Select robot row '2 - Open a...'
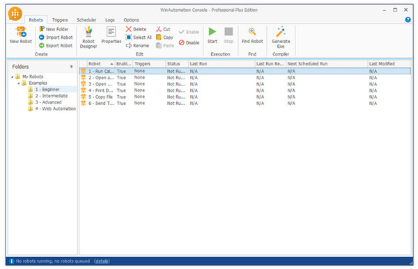The width and height of the screenshot is (418, 269). [x=245, y=77]
